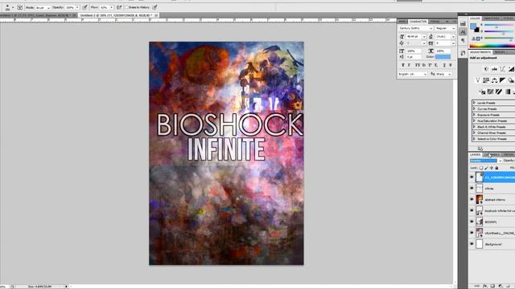The image size is (515, 289).
Task: Add a Hue/Saturation adjustment
Action: pos(486,80)
